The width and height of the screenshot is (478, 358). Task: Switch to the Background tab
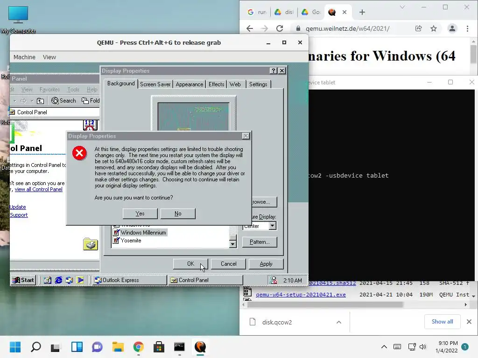coord(121,83)
